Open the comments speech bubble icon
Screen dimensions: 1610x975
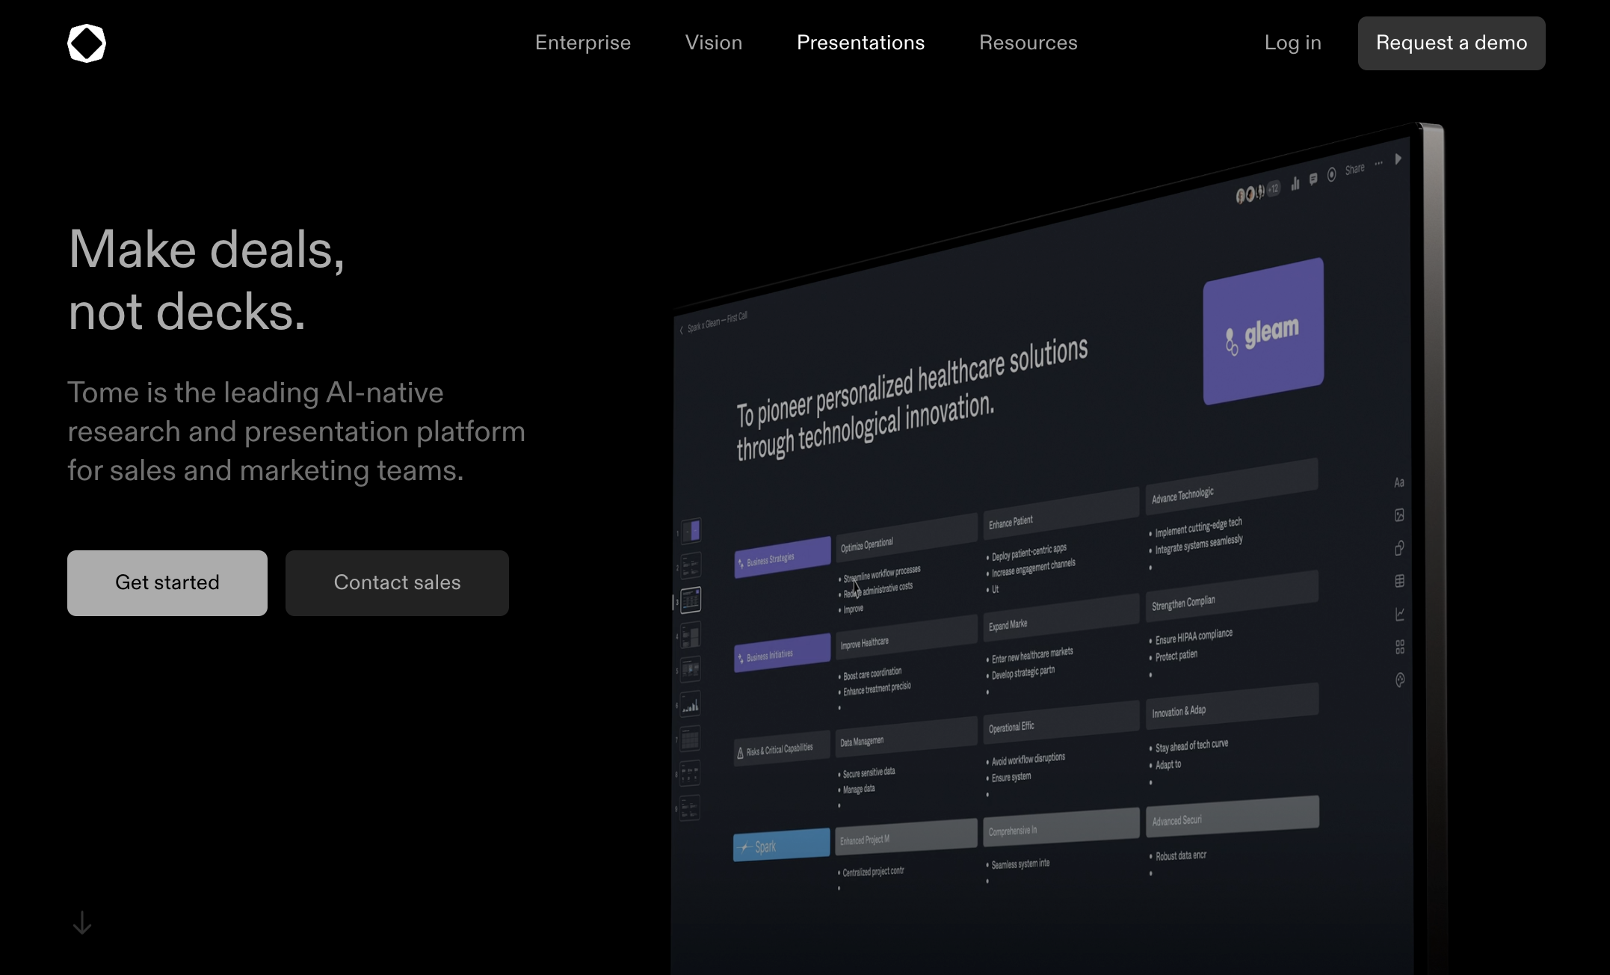click(1313, 179)
